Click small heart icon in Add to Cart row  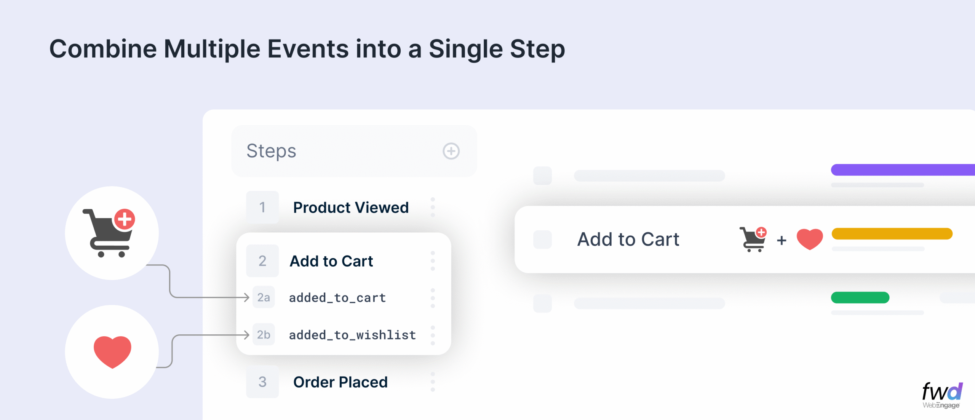[x=810, y=239]
